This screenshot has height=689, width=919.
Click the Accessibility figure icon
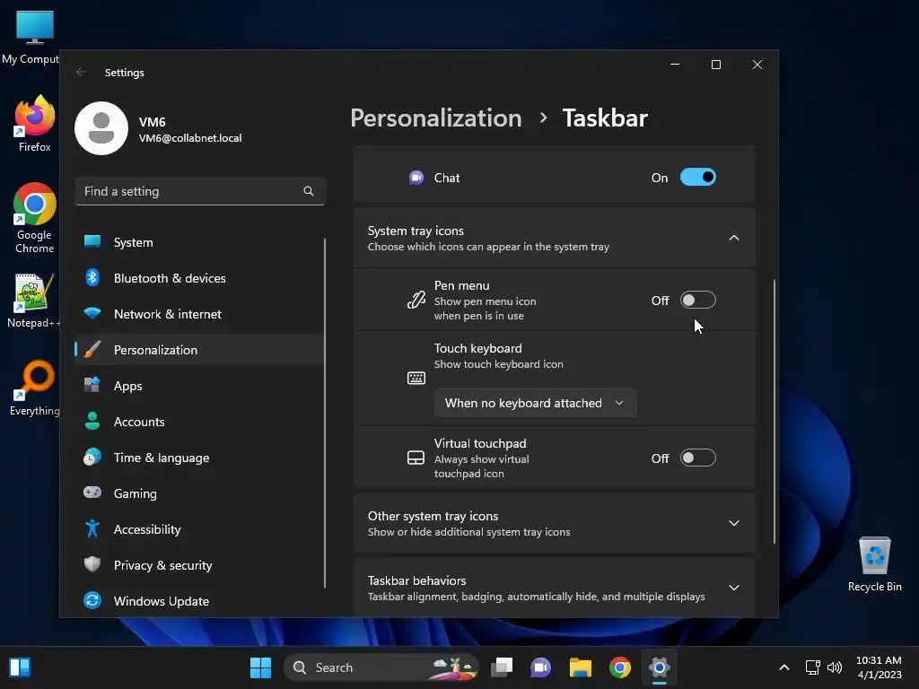point(92,528)
